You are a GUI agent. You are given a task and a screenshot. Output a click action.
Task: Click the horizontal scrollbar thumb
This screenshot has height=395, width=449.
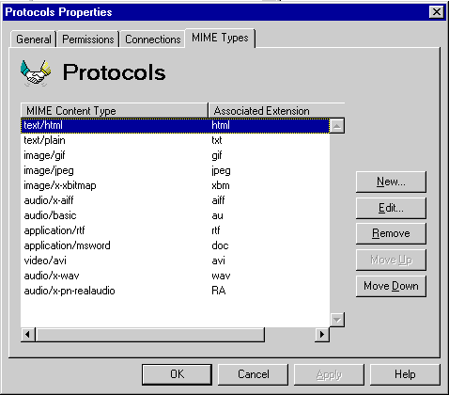tap(150, 335)
